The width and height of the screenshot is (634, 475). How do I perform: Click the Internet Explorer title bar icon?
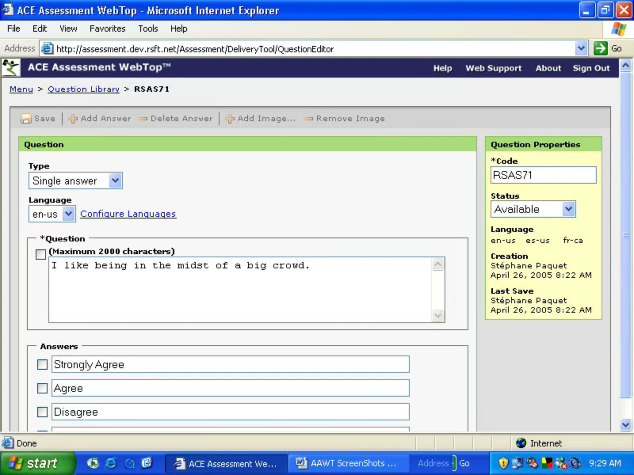(x=8, y=9)
